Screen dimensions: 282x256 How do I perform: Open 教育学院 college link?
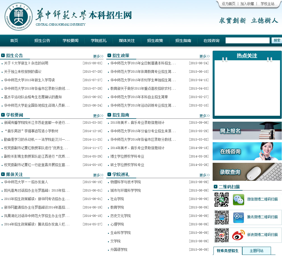(117, 208)
